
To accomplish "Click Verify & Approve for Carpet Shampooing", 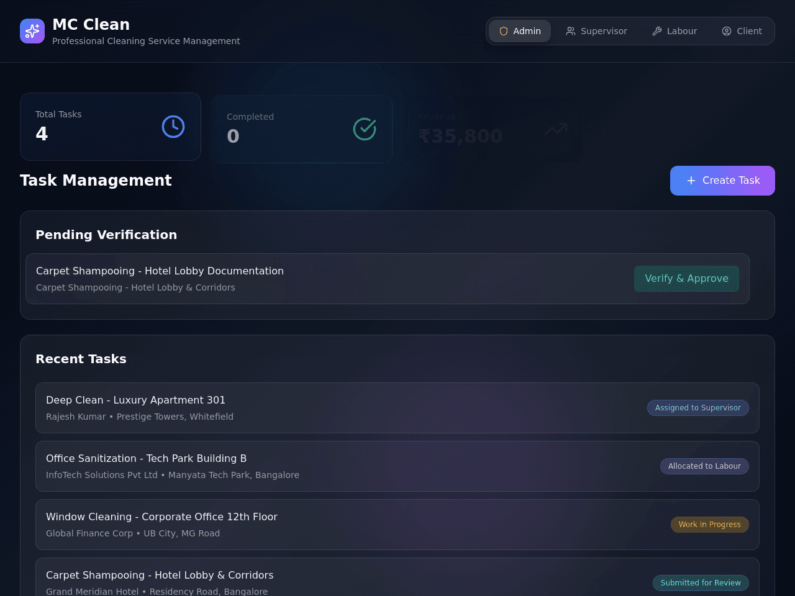I will 686,279.
